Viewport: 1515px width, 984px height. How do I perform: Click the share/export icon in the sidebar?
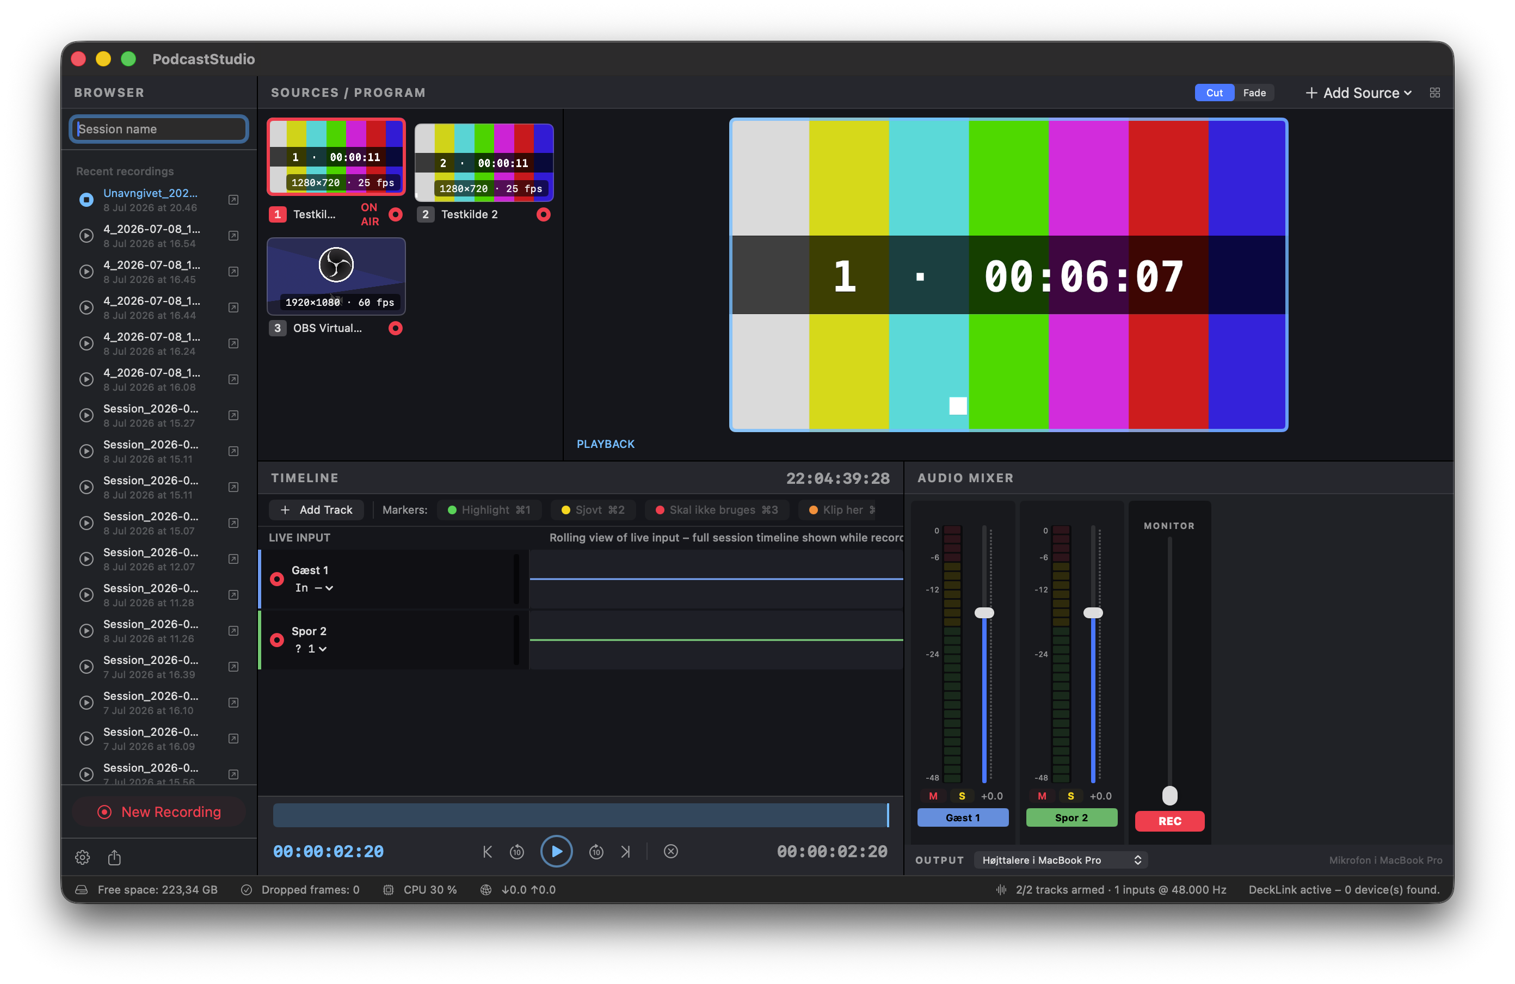[115, 857]
